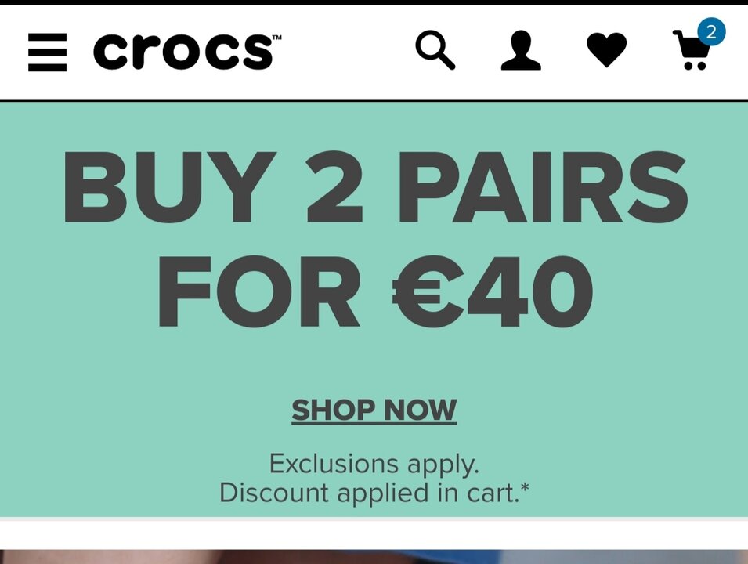This screenshot has height=564, width=748.
Task: Click the Discount applied in cart note
Action: 369,493
